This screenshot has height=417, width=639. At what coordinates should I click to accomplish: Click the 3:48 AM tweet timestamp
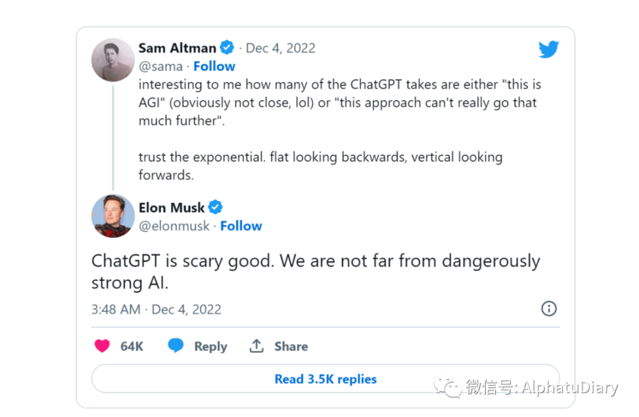(x=116, y=309)
